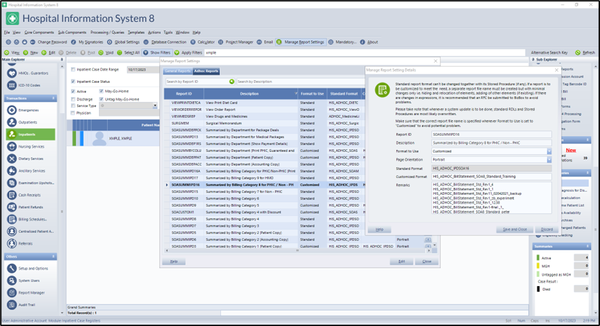Open the Templates menu
Viewport: 600px width, 326px height.
136,32
